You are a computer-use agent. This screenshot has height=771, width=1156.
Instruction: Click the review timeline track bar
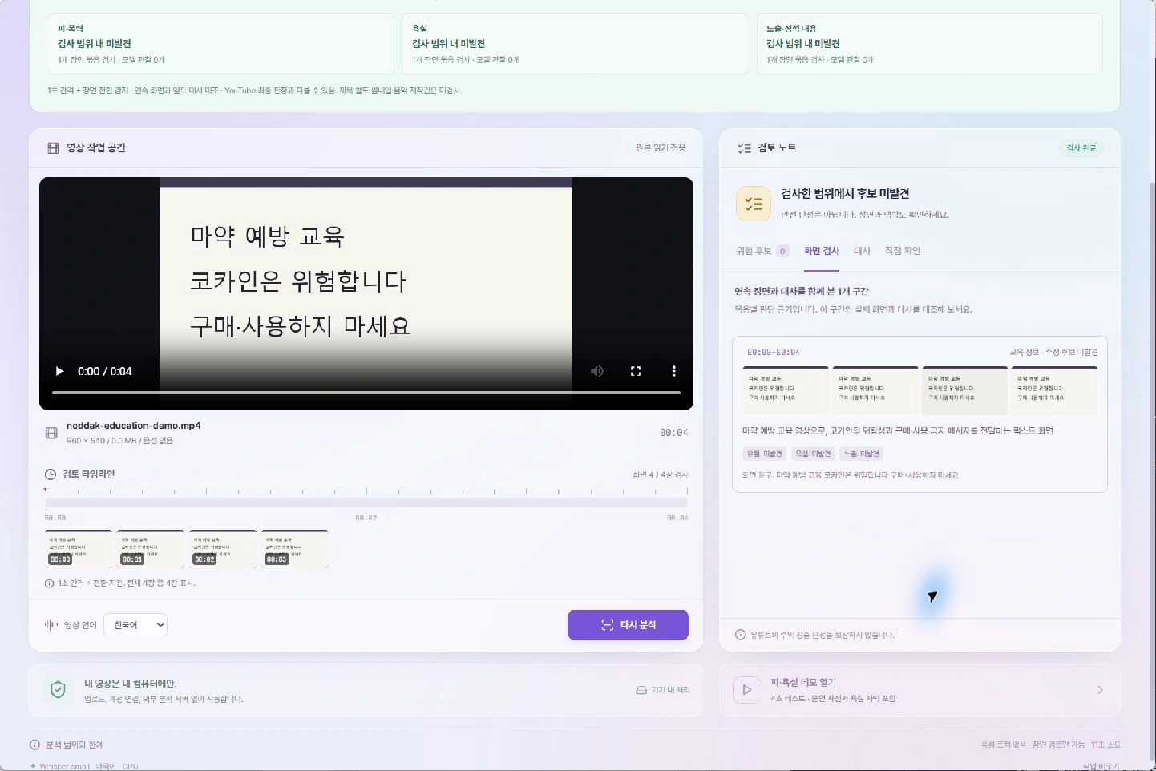(x=366, y=502)
